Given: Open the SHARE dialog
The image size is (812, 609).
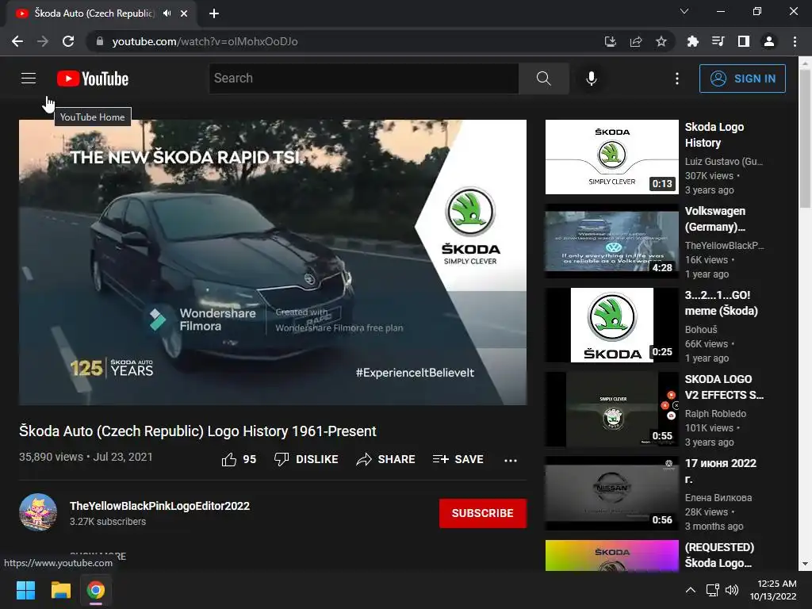Looking at the screenshot, I should (x=386, y=459).
